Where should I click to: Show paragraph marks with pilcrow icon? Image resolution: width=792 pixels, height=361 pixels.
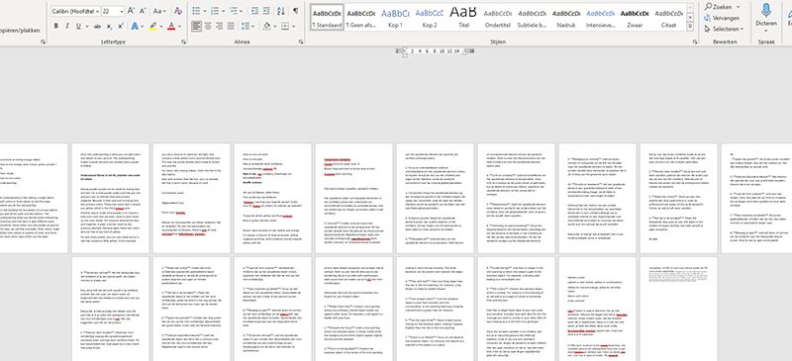click(295, 11)
